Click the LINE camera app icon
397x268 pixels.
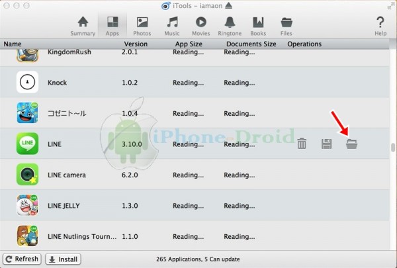27,174
